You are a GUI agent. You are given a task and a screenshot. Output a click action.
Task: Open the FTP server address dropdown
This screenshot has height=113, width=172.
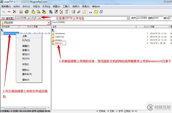(128, 18)
